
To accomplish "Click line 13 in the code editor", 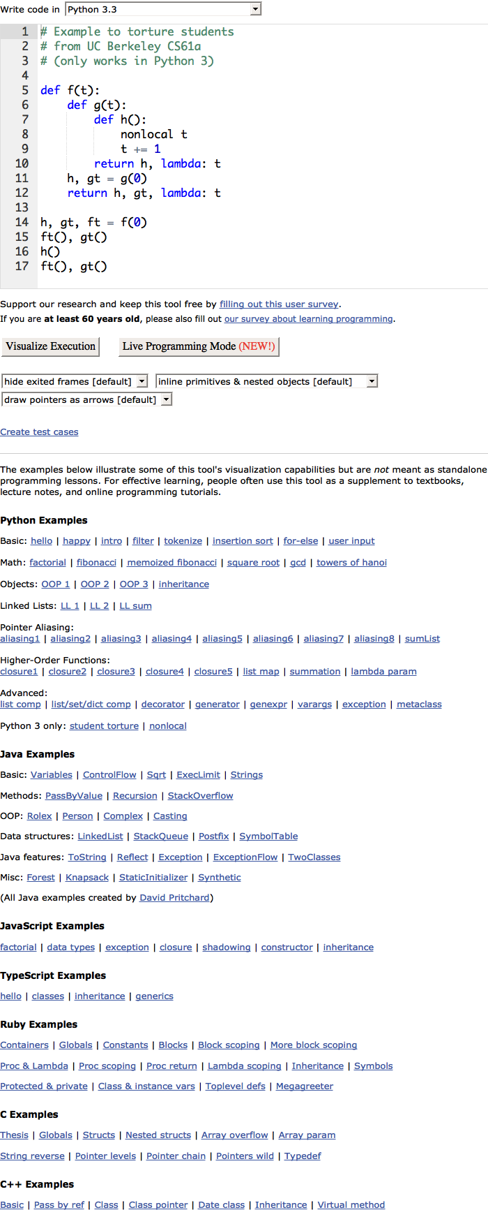I will pos(244,207).
